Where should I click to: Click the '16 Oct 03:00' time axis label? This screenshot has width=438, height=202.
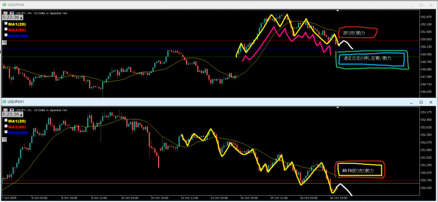coord(309,198)
